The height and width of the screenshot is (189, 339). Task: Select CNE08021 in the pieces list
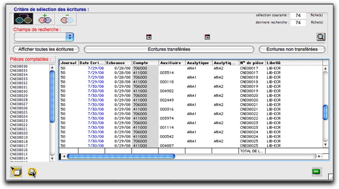coord(19,129)
